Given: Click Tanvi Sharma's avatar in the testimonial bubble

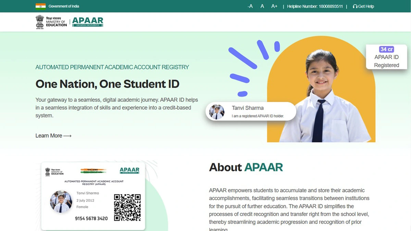Looking at the screenshot, I should (216, 112).
